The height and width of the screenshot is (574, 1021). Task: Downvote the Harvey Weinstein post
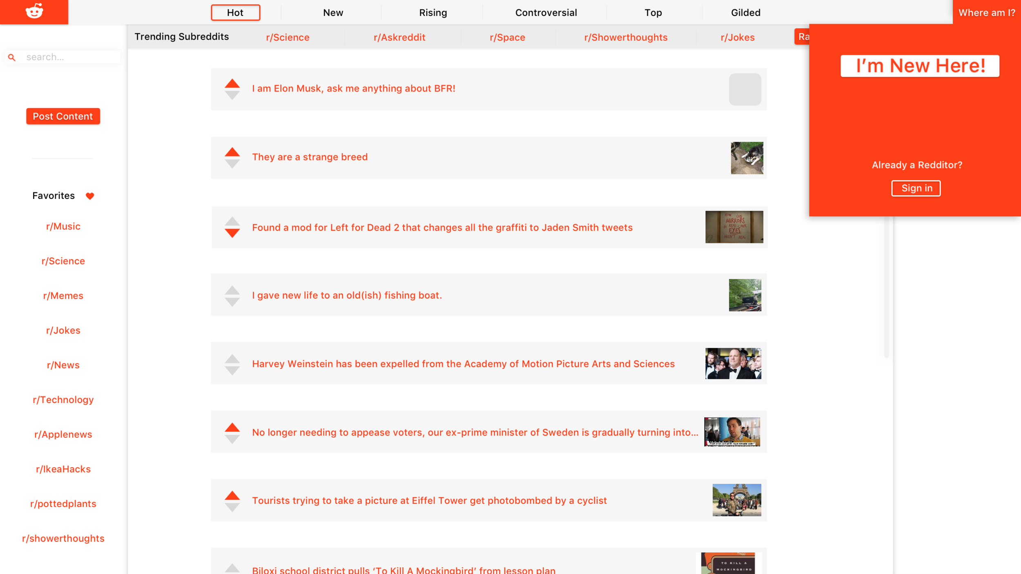(232, 371)
